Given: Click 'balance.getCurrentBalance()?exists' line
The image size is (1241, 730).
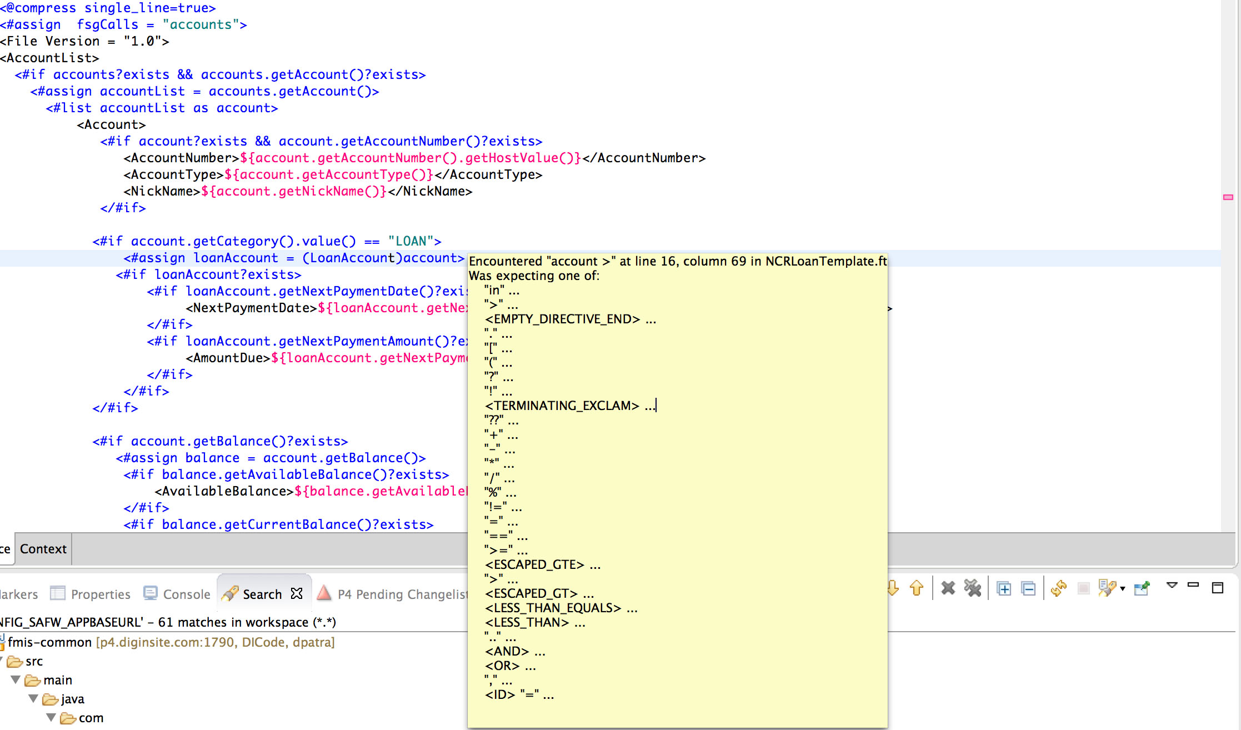Looking at the screenshot, I should [x=278, y=524].
